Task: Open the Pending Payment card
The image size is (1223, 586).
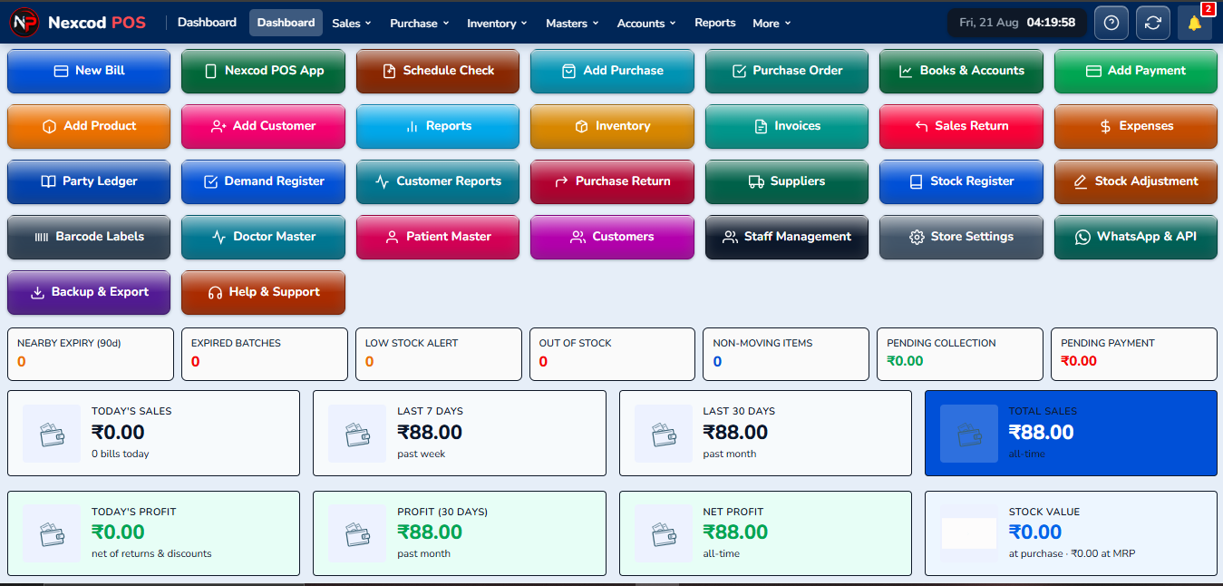Action: point(1134,354)
